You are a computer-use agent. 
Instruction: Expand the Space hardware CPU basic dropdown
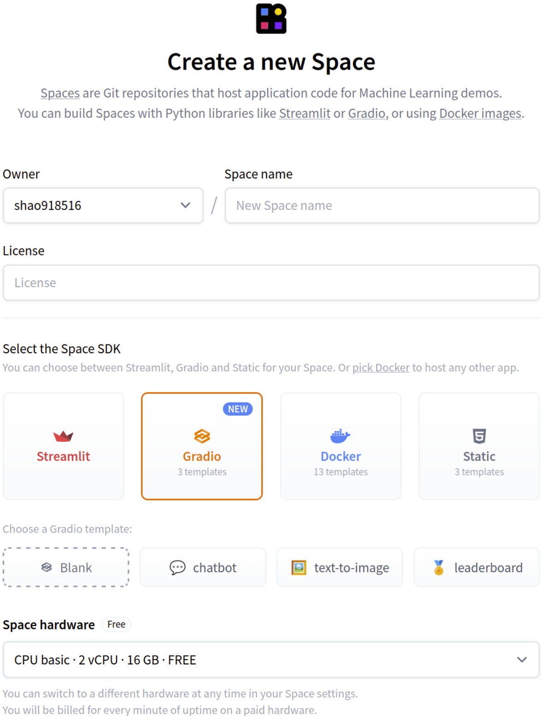[271, 660]
